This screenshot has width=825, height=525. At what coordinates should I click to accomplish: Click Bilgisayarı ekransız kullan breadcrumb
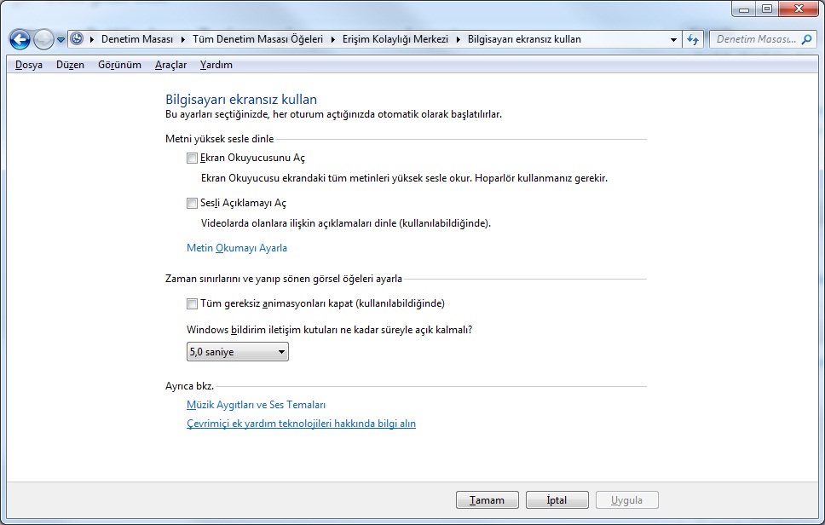pyautogui.click(x=524, y=39)
